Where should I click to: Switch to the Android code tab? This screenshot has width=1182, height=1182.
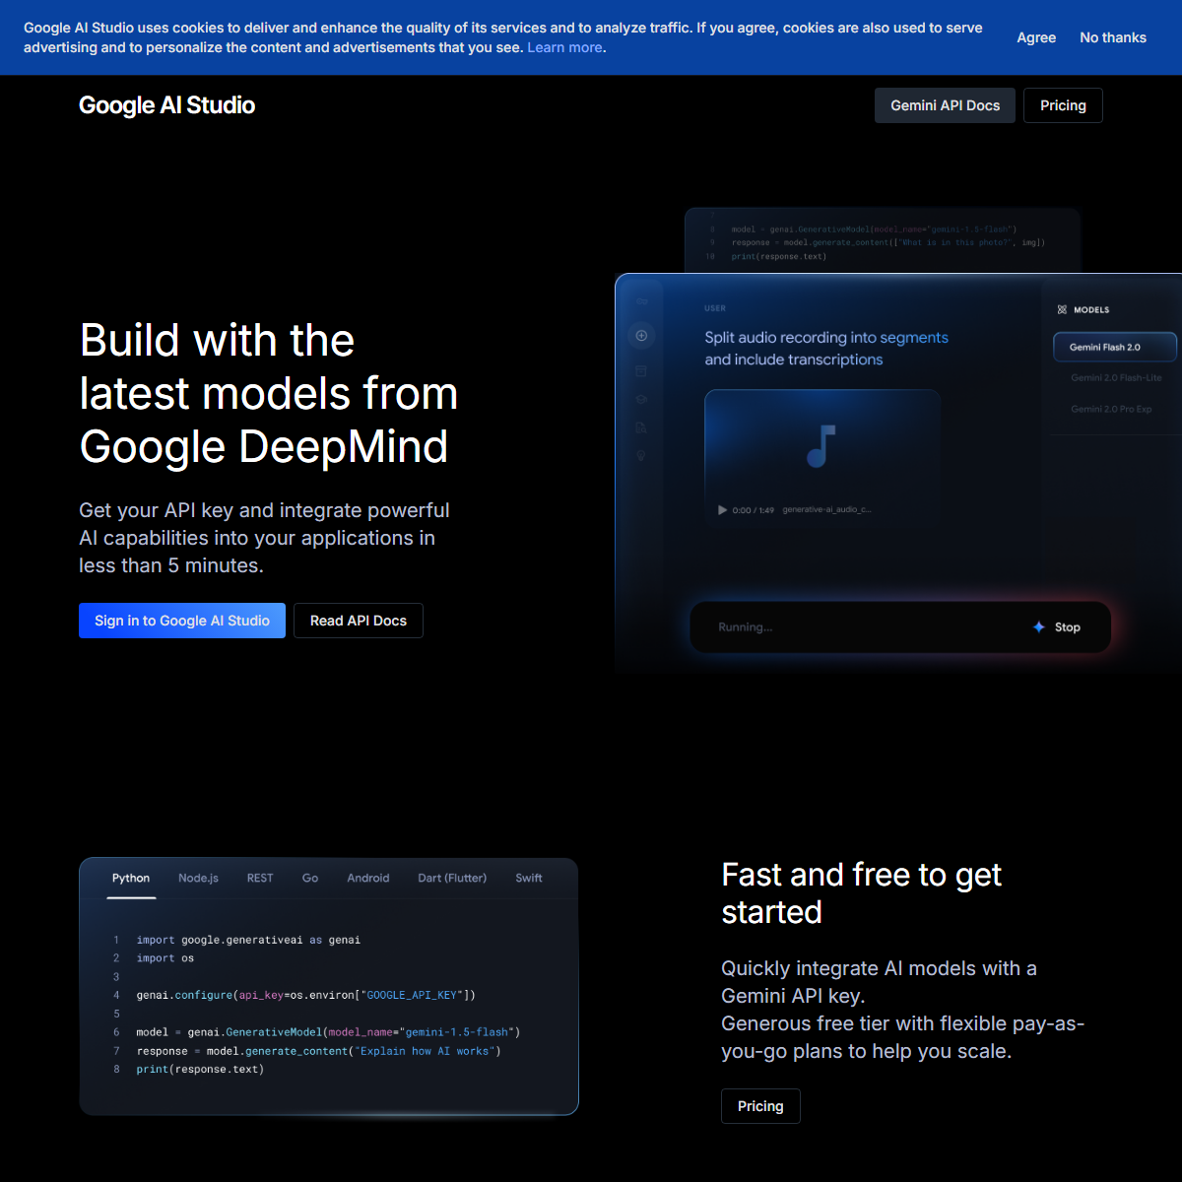(x=368, y=878)
